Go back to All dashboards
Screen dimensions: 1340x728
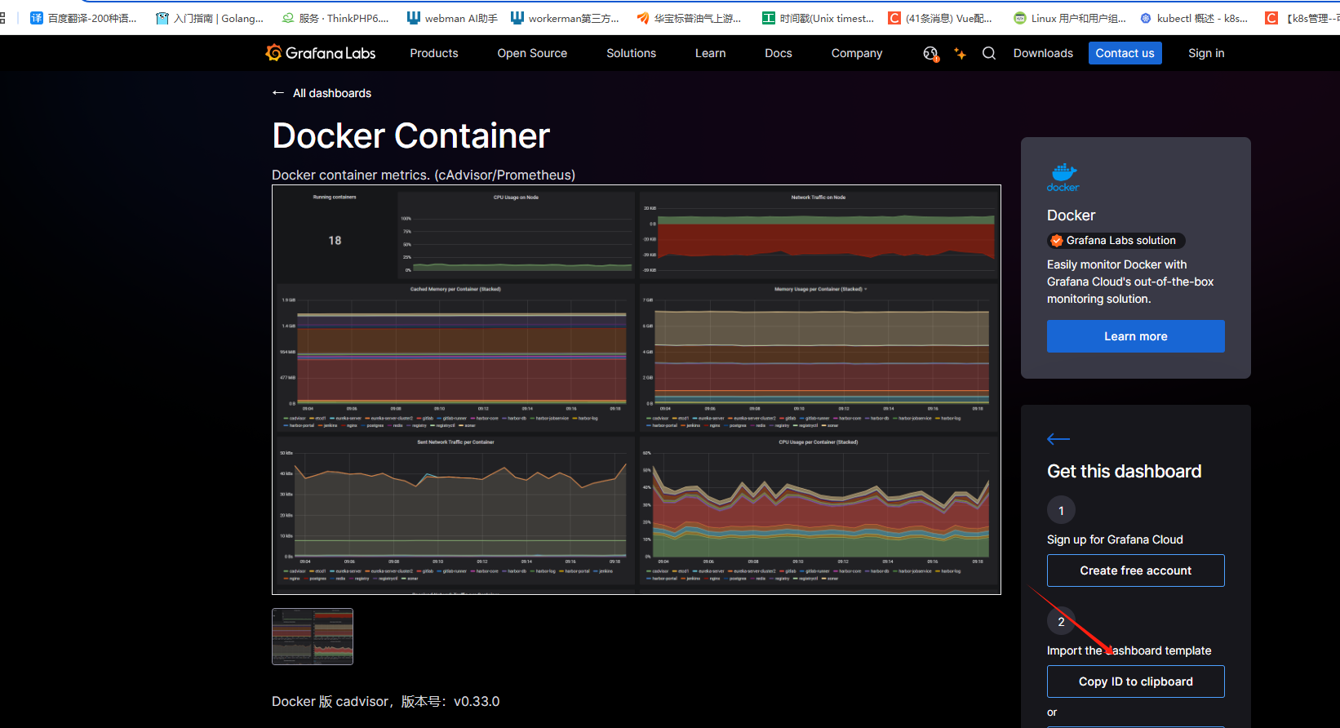pyautogui.click(x=332, y=93)
